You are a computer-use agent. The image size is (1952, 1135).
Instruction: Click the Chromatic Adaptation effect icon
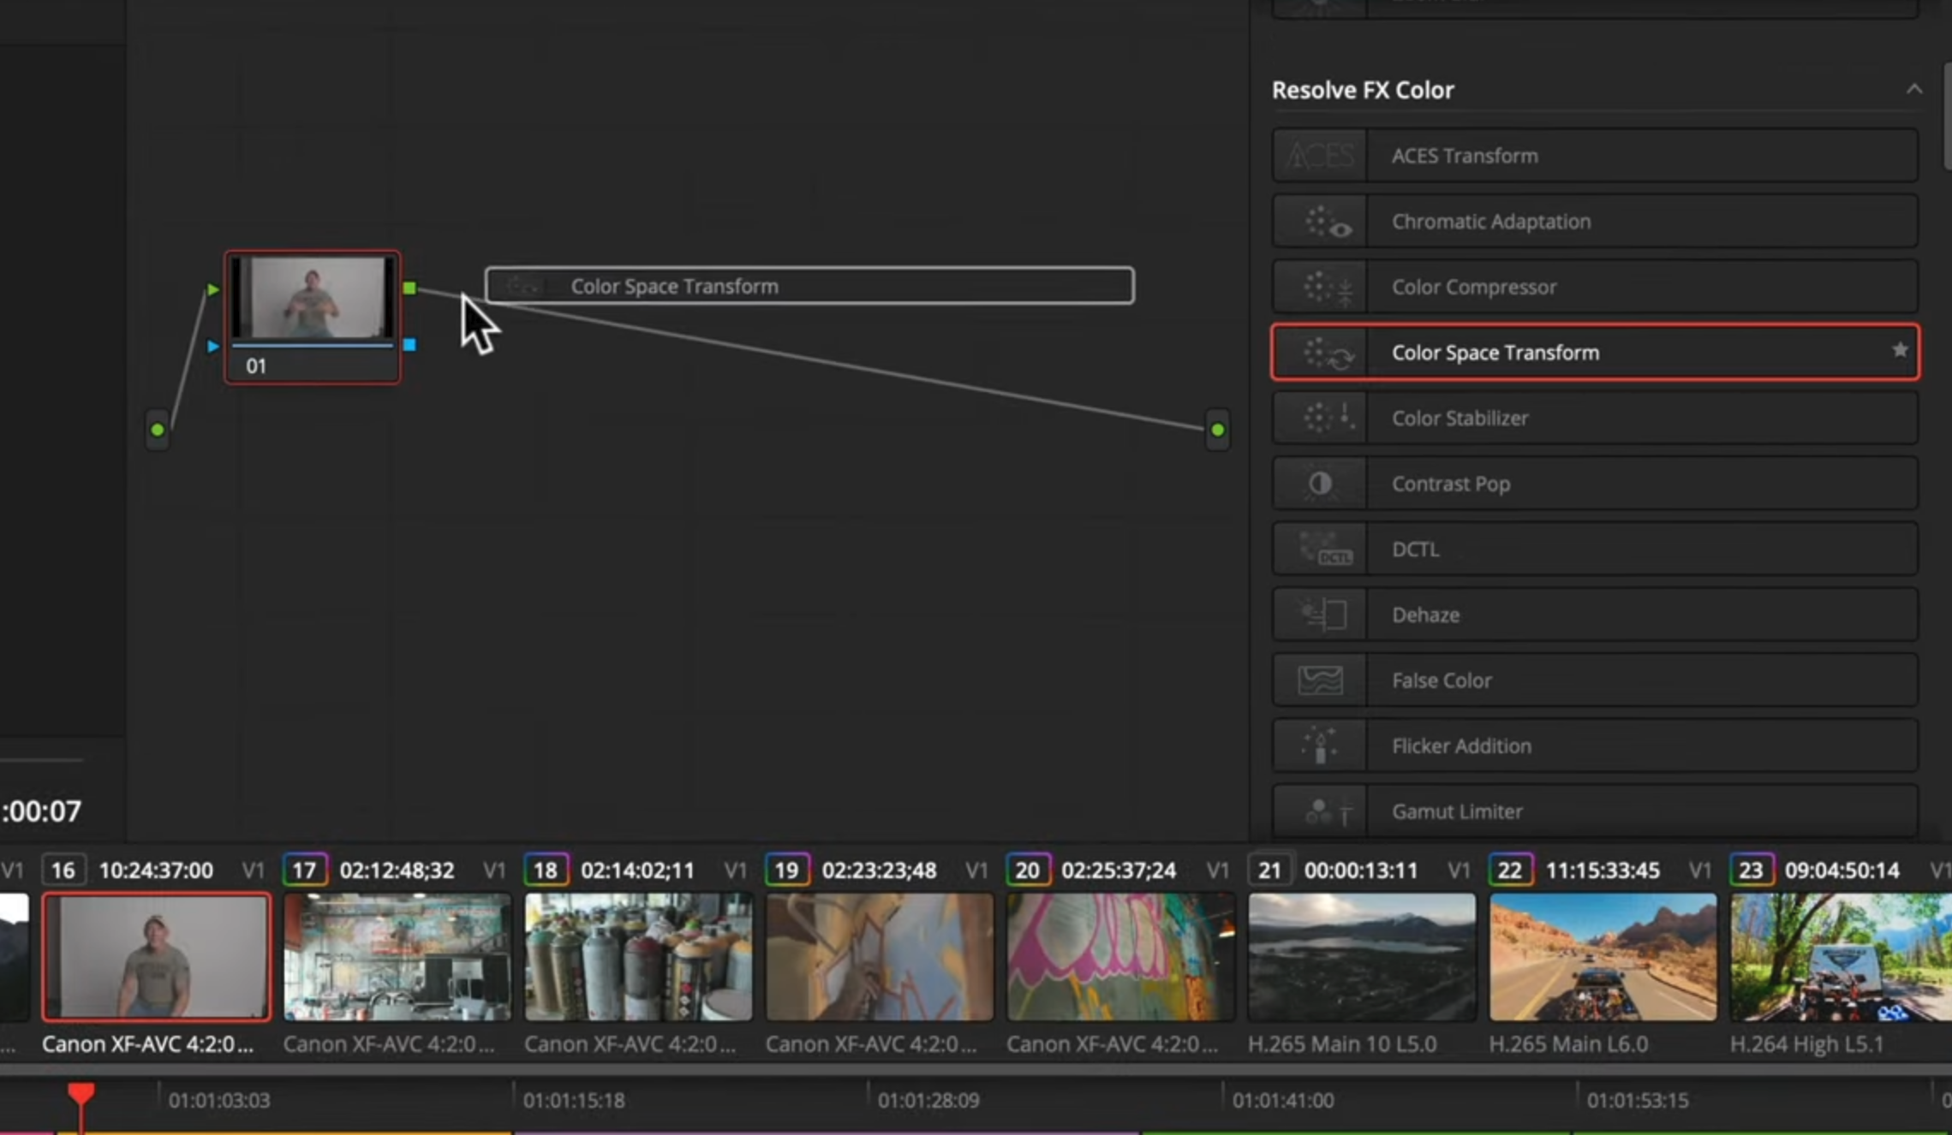(x=1320, y=222)
